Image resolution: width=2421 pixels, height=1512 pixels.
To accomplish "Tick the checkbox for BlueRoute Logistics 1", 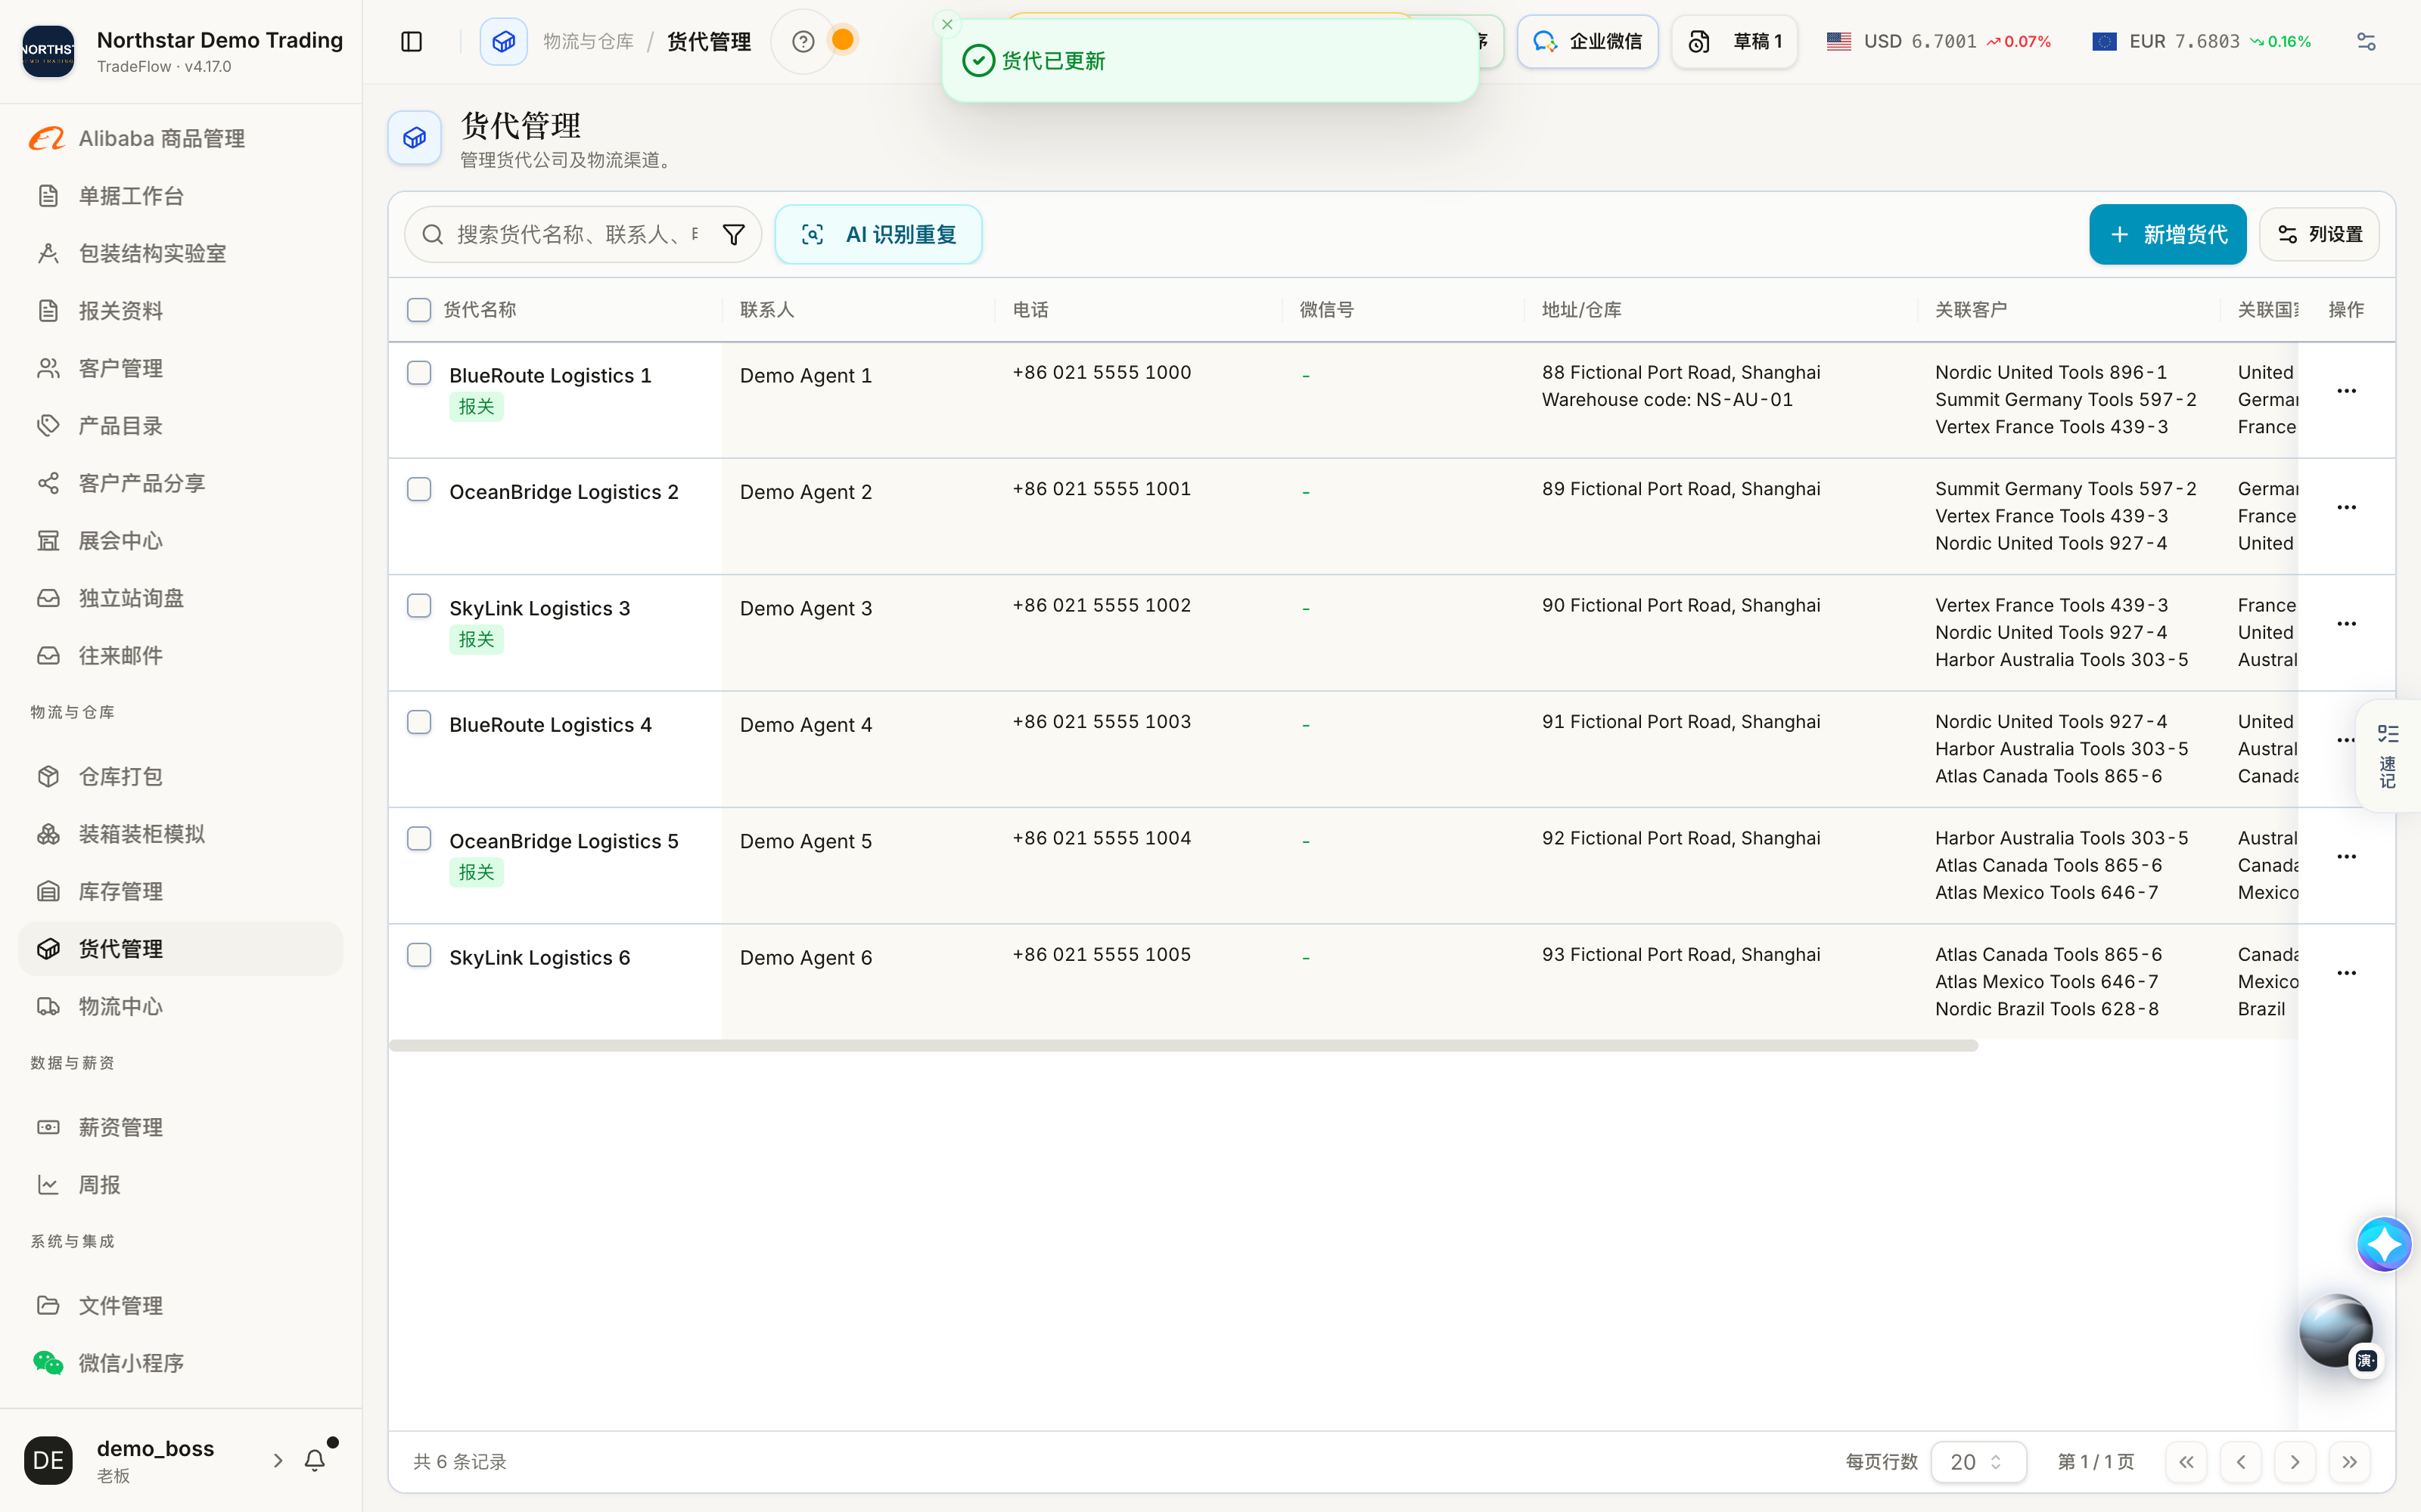I will 419,373.
